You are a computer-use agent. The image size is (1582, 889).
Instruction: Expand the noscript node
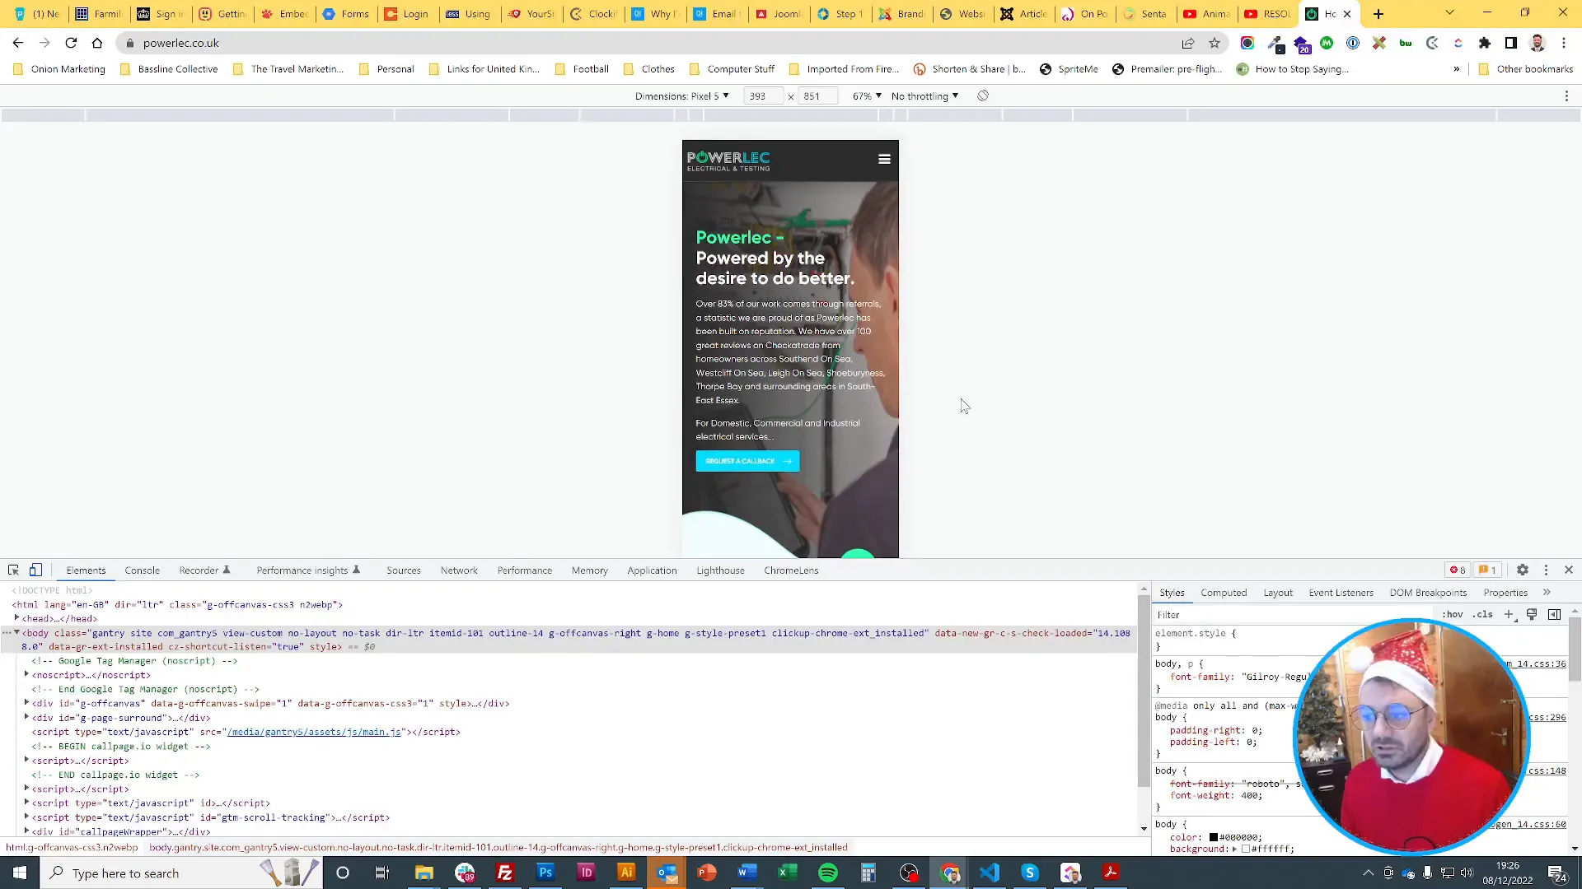coord(26,674)
